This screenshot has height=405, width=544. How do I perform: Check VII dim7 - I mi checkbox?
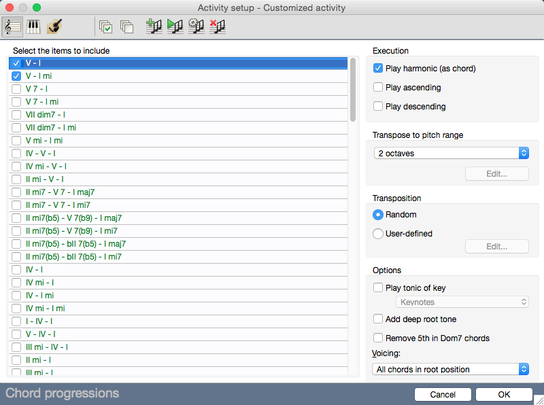tap(16, 128)
